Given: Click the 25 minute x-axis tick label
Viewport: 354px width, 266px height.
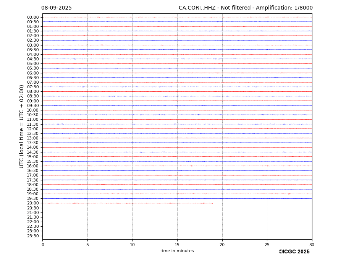Looking at the screenshot, I should click(267, 245).
